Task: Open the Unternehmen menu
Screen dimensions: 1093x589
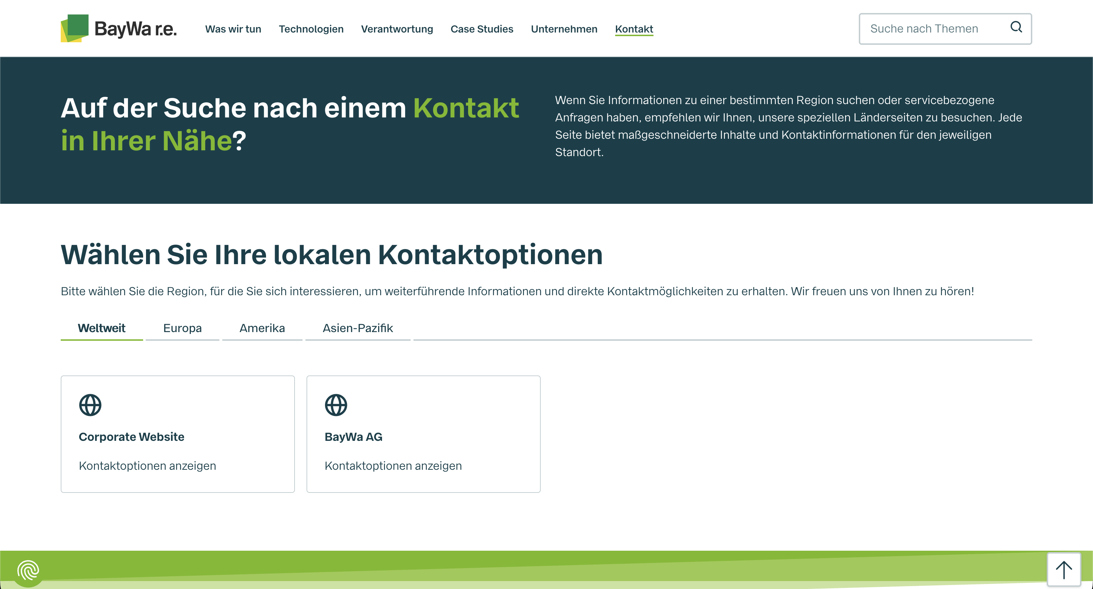Action: click(x=564, y=29)
